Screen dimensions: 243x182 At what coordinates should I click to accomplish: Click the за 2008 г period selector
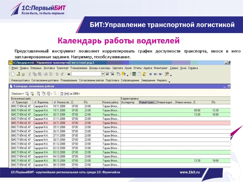[x=74, y=93]
